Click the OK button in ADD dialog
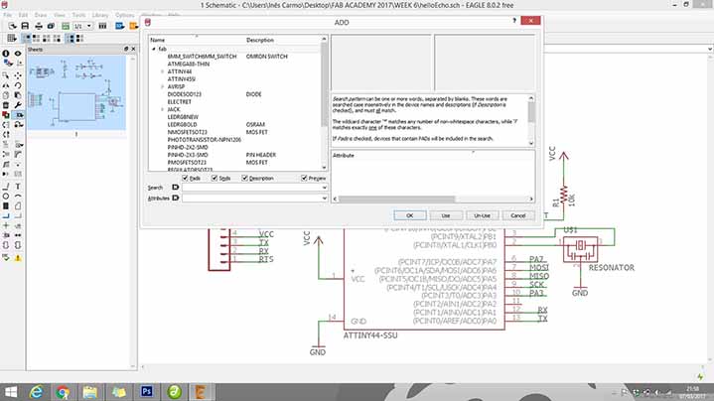 point(410,215)
